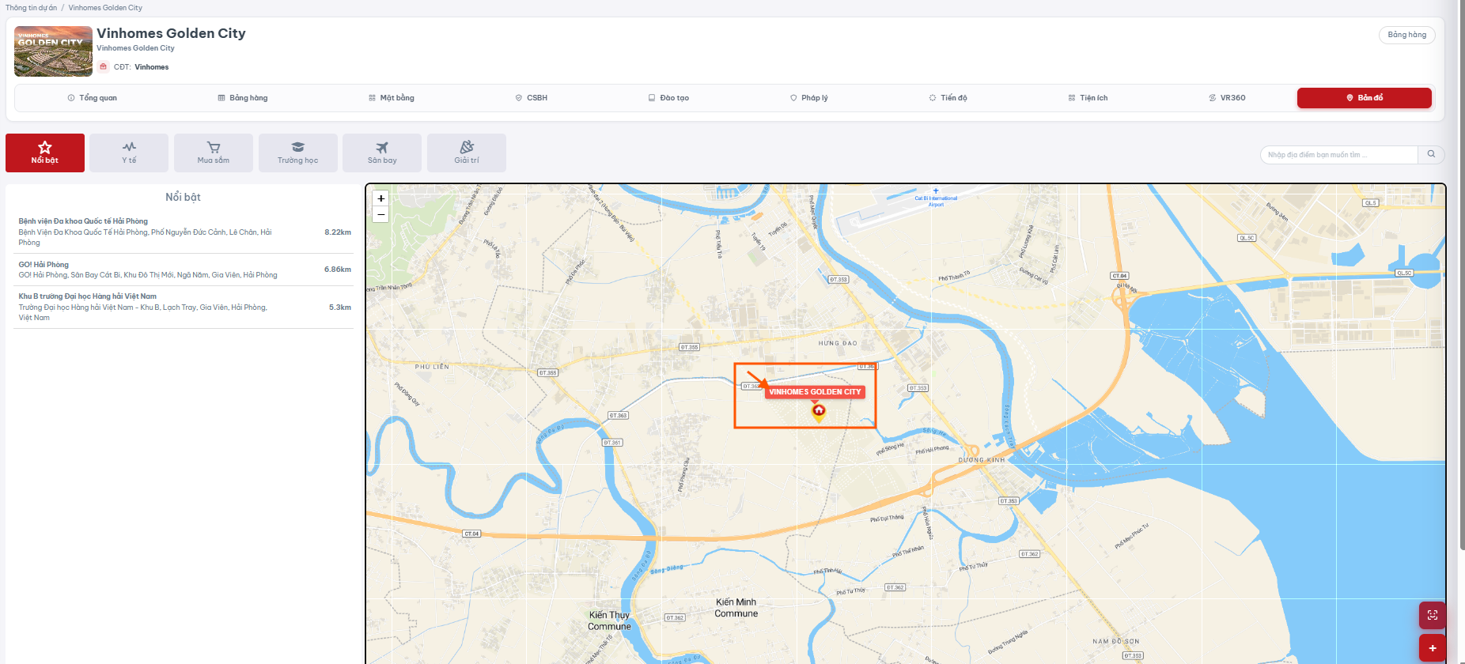1465x664 pixels.
Task: Open Thông tin dự án breadcrumb link
Action: click(31, 8)
